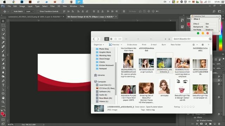Select the Gradient tool
The width and height of the screenshot is (225, 126).
[x=3, y=68]
